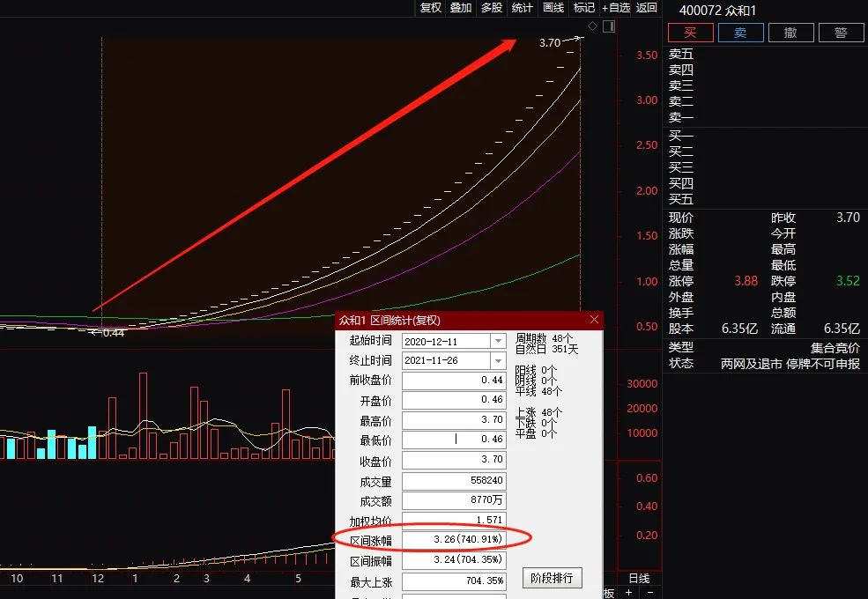This screenshot has width=868, height=599.
Task: Toggle the side panel layout icon
Action: pyautogui.click(x=608, y=26)
